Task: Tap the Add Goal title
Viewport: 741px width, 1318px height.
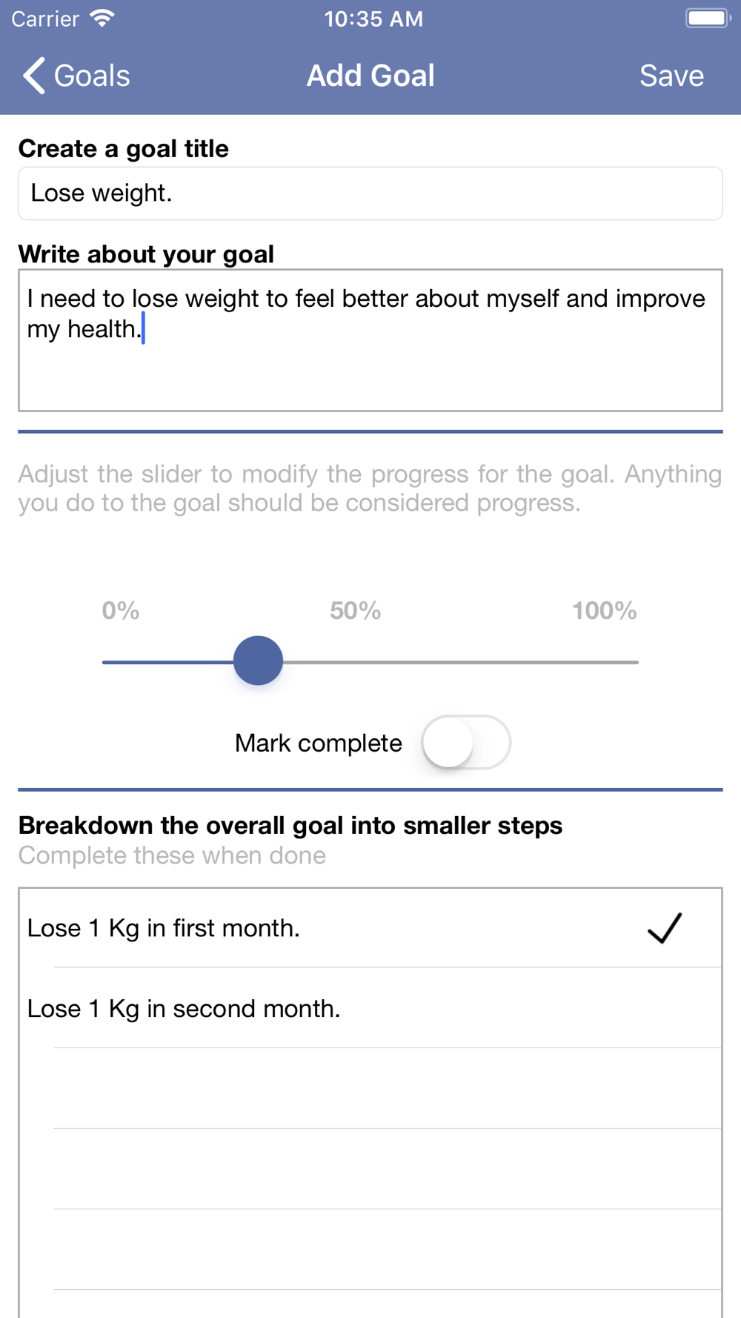Action: [370, 76]
